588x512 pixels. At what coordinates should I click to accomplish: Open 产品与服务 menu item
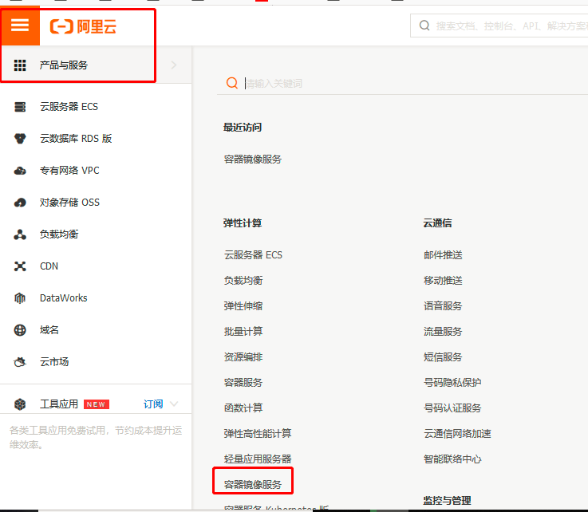[x=64, y=65]
